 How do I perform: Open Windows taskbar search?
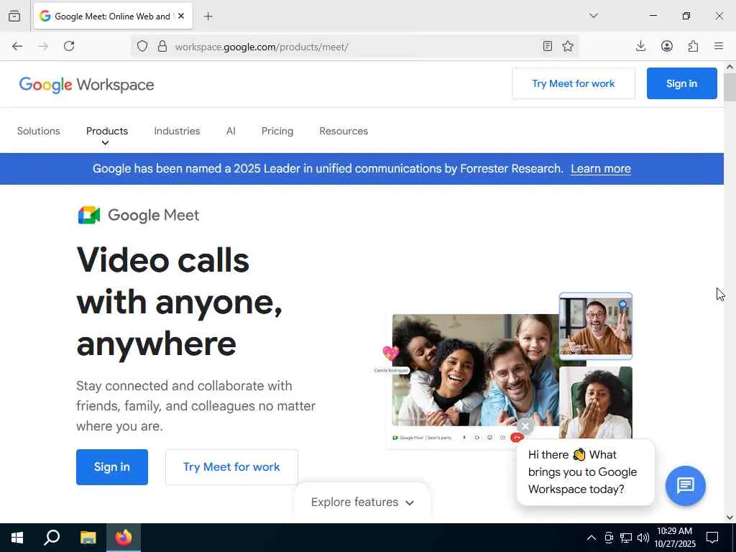tap(52, 538)
